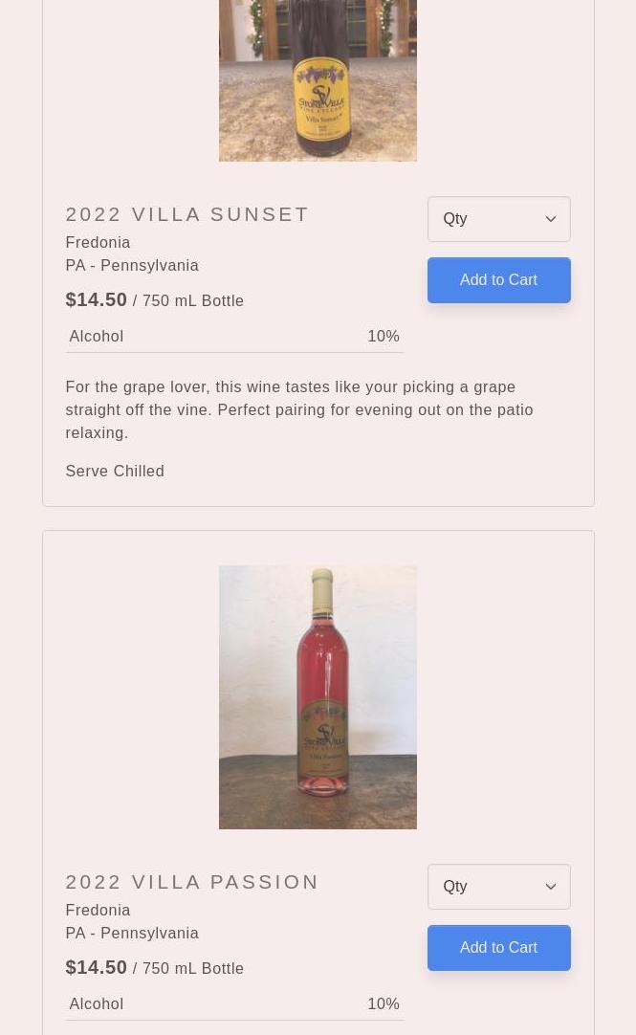This screenshot has height=1035, width=636.
Task: Add 2022 Villa Sunset to cart
Action: (498, 280)
